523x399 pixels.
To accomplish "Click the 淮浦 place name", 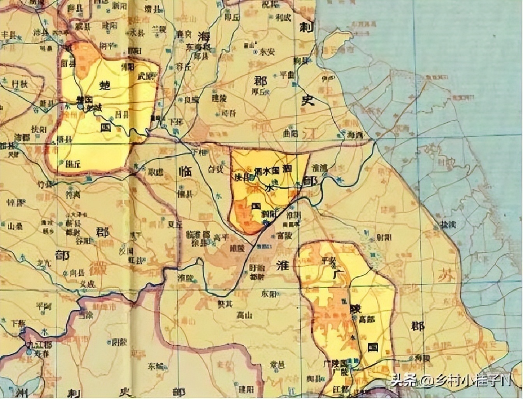I will (320, 168).
